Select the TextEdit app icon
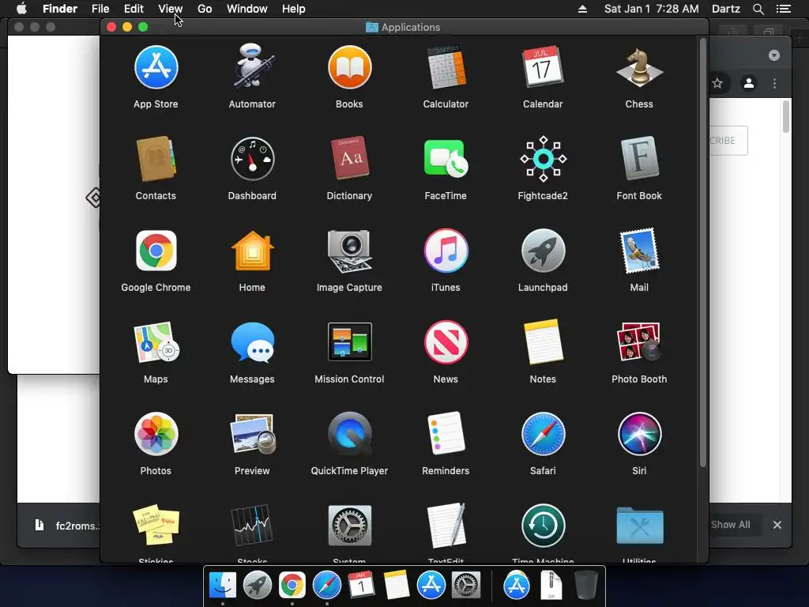This screenshot has width=809, height=607. pos(446,526)
